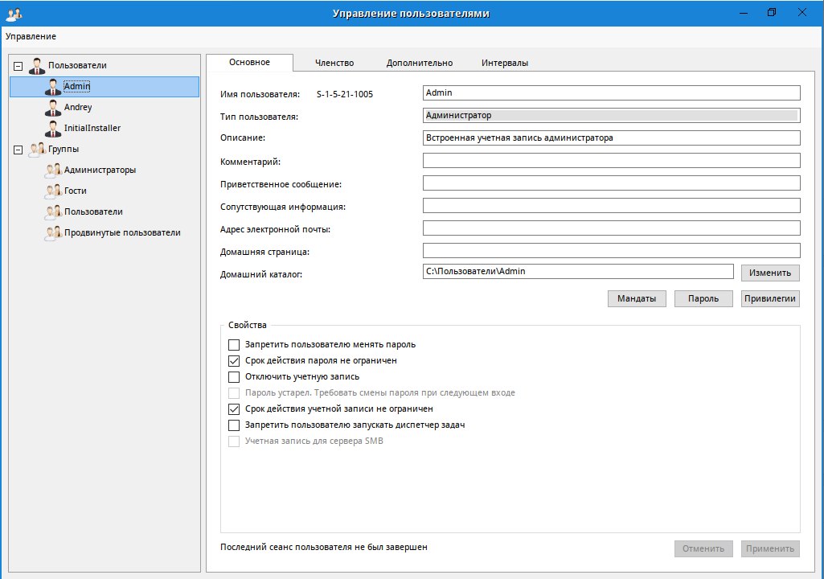The height and width of the screenshot is (579, 824).
Task: Collapse the Группы tree node
Action: click(x=18, y=150)
